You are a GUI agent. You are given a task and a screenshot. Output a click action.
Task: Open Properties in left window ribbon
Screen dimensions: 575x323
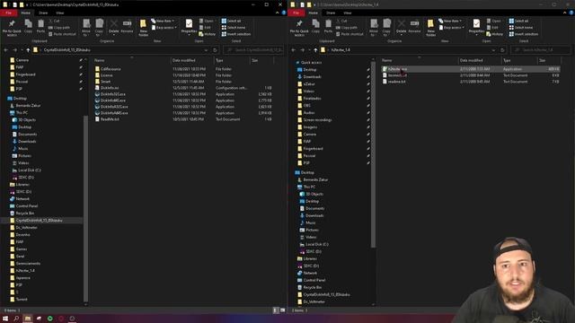(189, 27)
